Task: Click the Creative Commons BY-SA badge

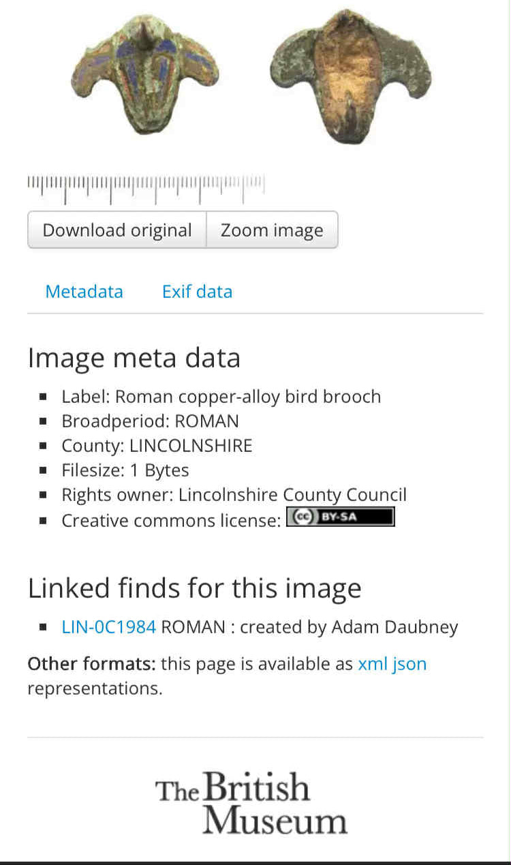Action: [340, 517]
